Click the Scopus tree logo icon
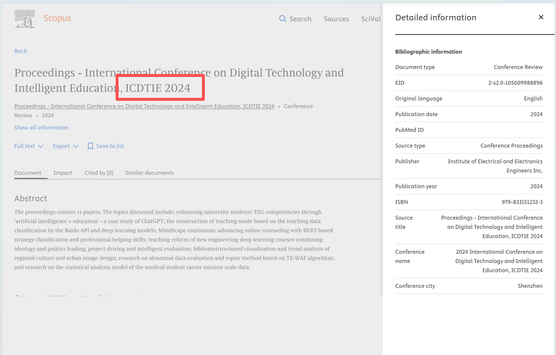The width and height of the screenshot is (556, 355). pos(24,19)
